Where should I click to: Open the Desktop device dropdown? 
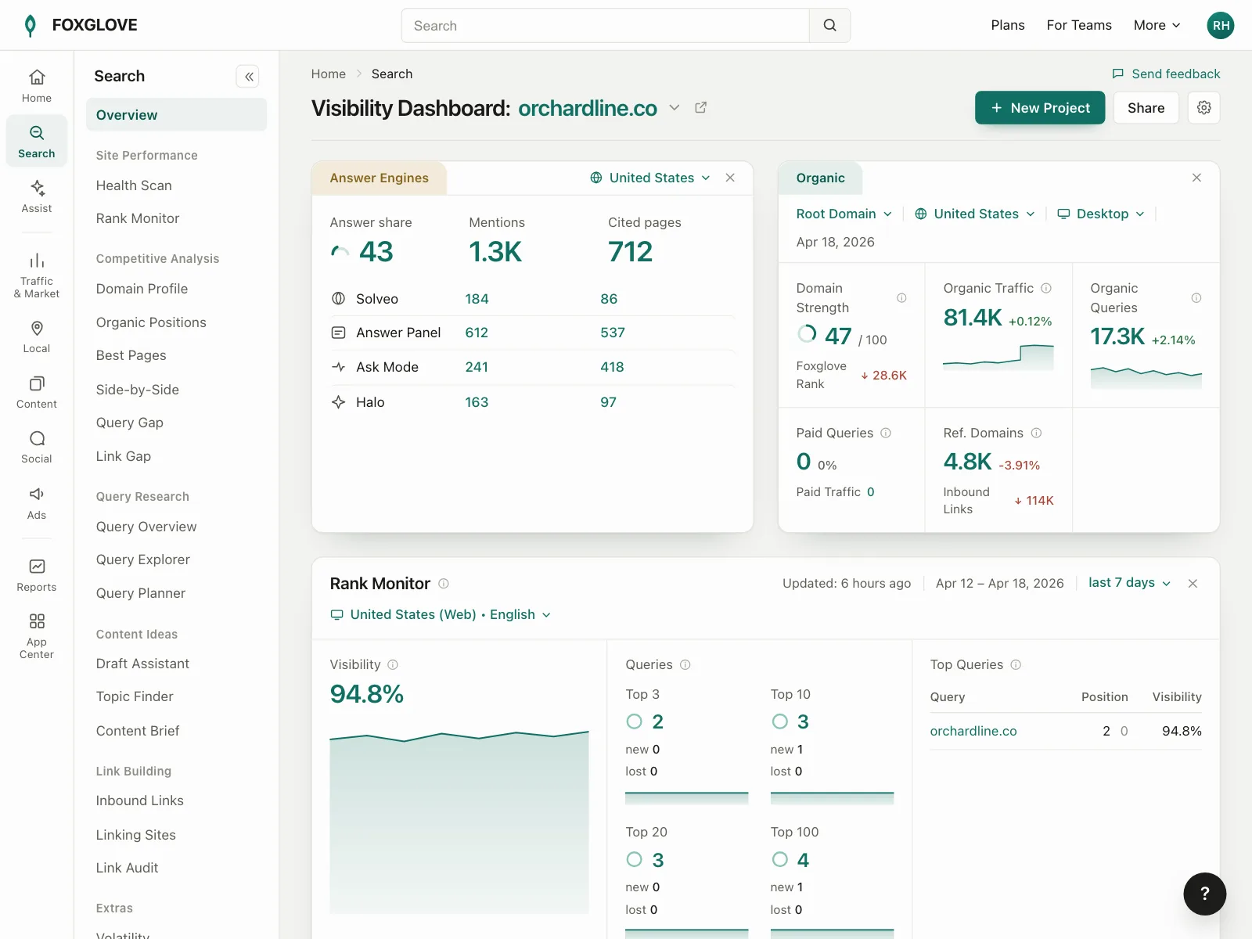click(x=1101, y=214)
